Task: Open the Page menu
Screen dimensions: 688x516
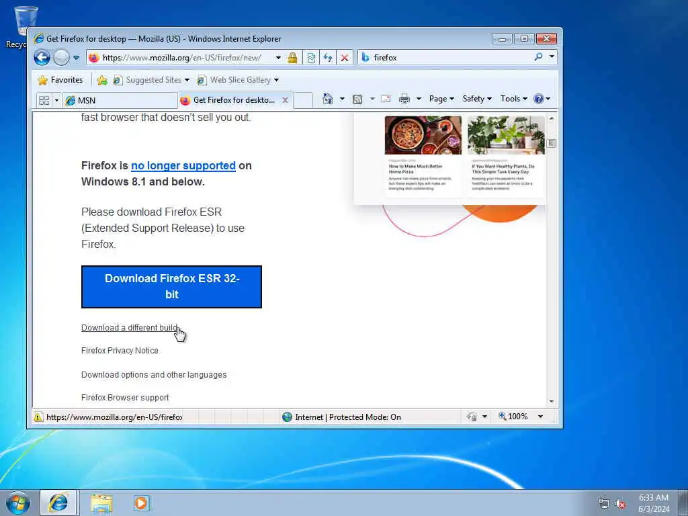Action: point(441,99)
